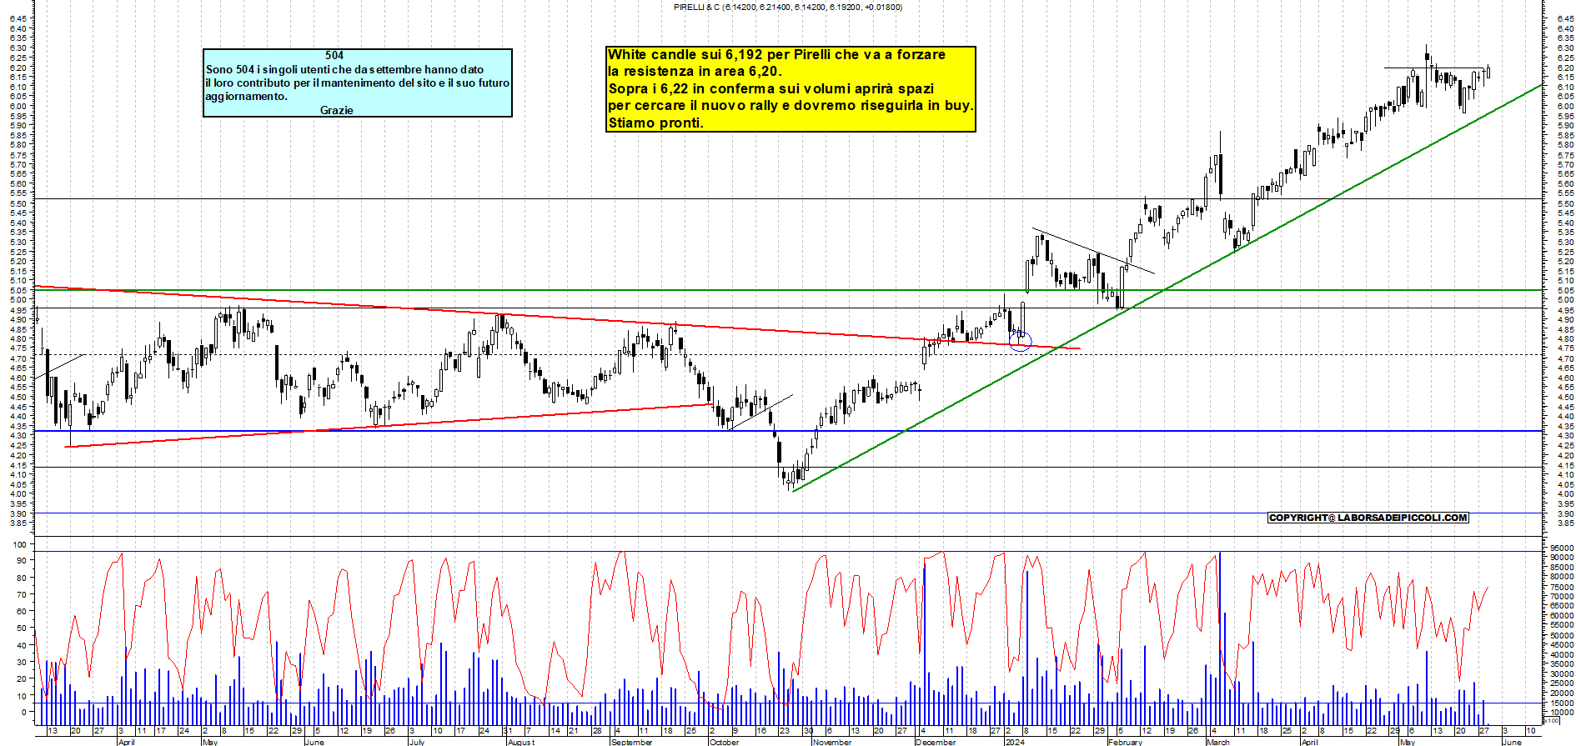
Task: Click the word 'Grazie' in the cyan box
Action: 337,110
